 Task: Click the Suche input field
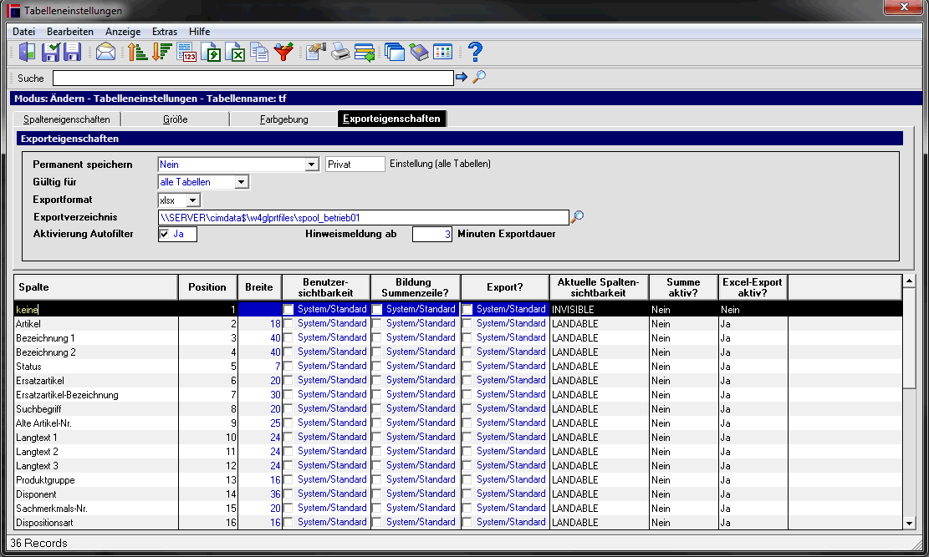(253, 78)
